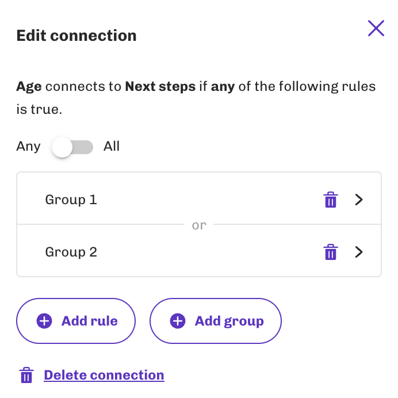The height and width of the screenshot is (398, 398).
Task: Click the Edit connection heading
Action: [76, 36]
